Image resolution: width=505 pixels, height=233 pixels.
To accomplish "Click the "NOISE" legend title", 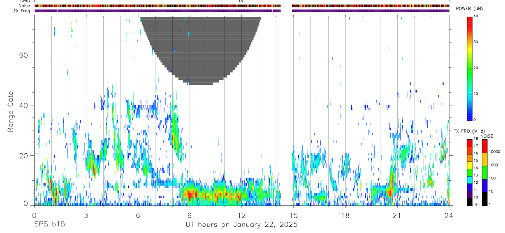I will tap(487, 136).
